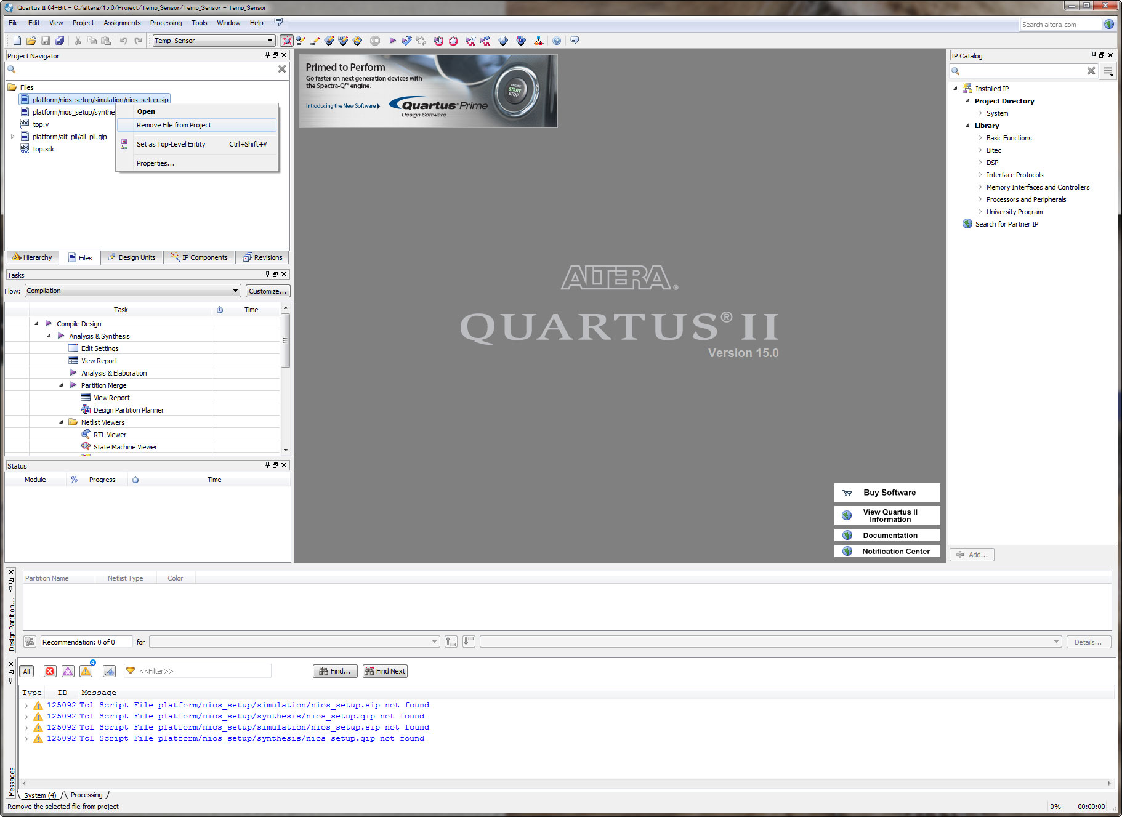Click the messages Filter input field
Screen dimensions: 1122x817
click(203, 671)
